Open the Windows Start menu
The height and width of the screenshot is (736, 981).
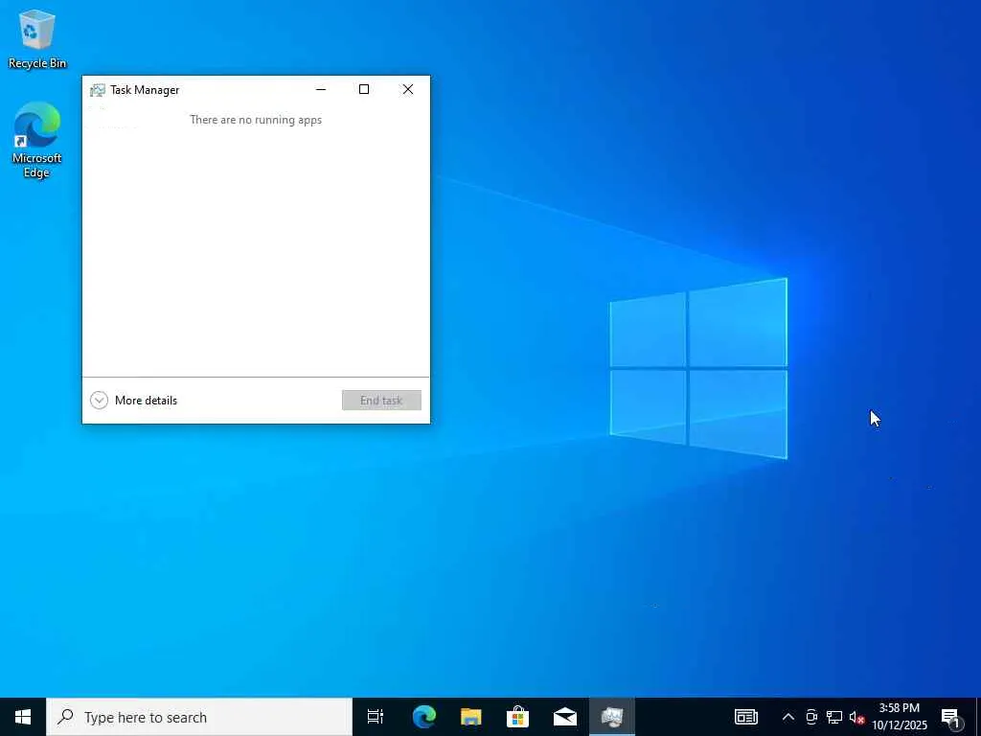pos(23,717)
